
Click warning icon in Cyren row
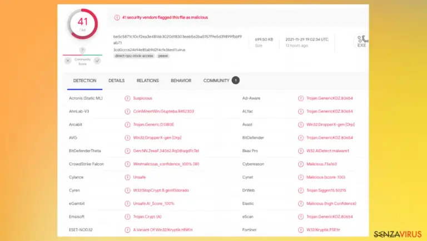[127, 190]
